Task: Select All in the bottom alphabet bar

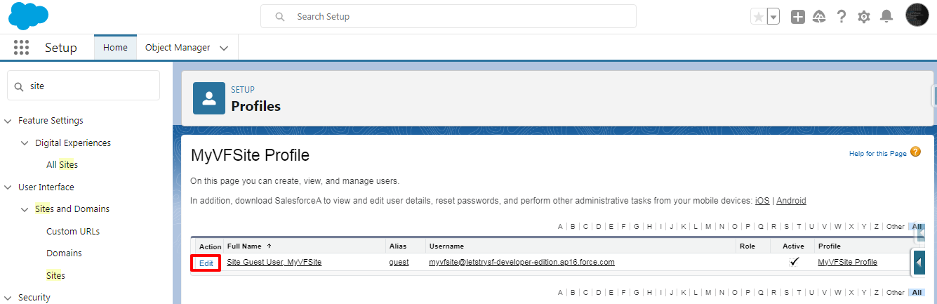Action: point(917,292)
